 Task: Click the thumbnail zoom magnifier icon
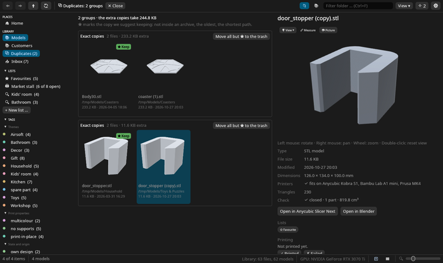[401, 259]
